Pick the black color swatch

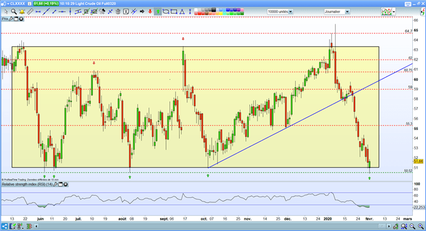[x=214, y=10]
